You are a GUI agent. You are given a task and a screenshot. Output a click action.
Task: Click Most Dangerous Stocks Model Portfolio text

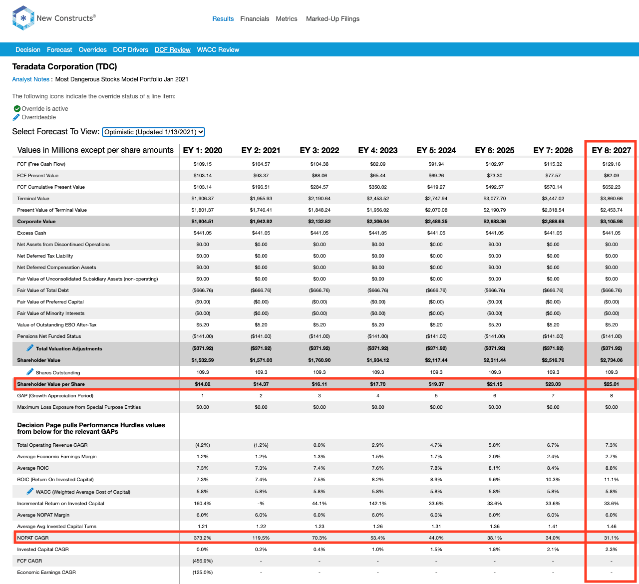(x=122, y=79)
